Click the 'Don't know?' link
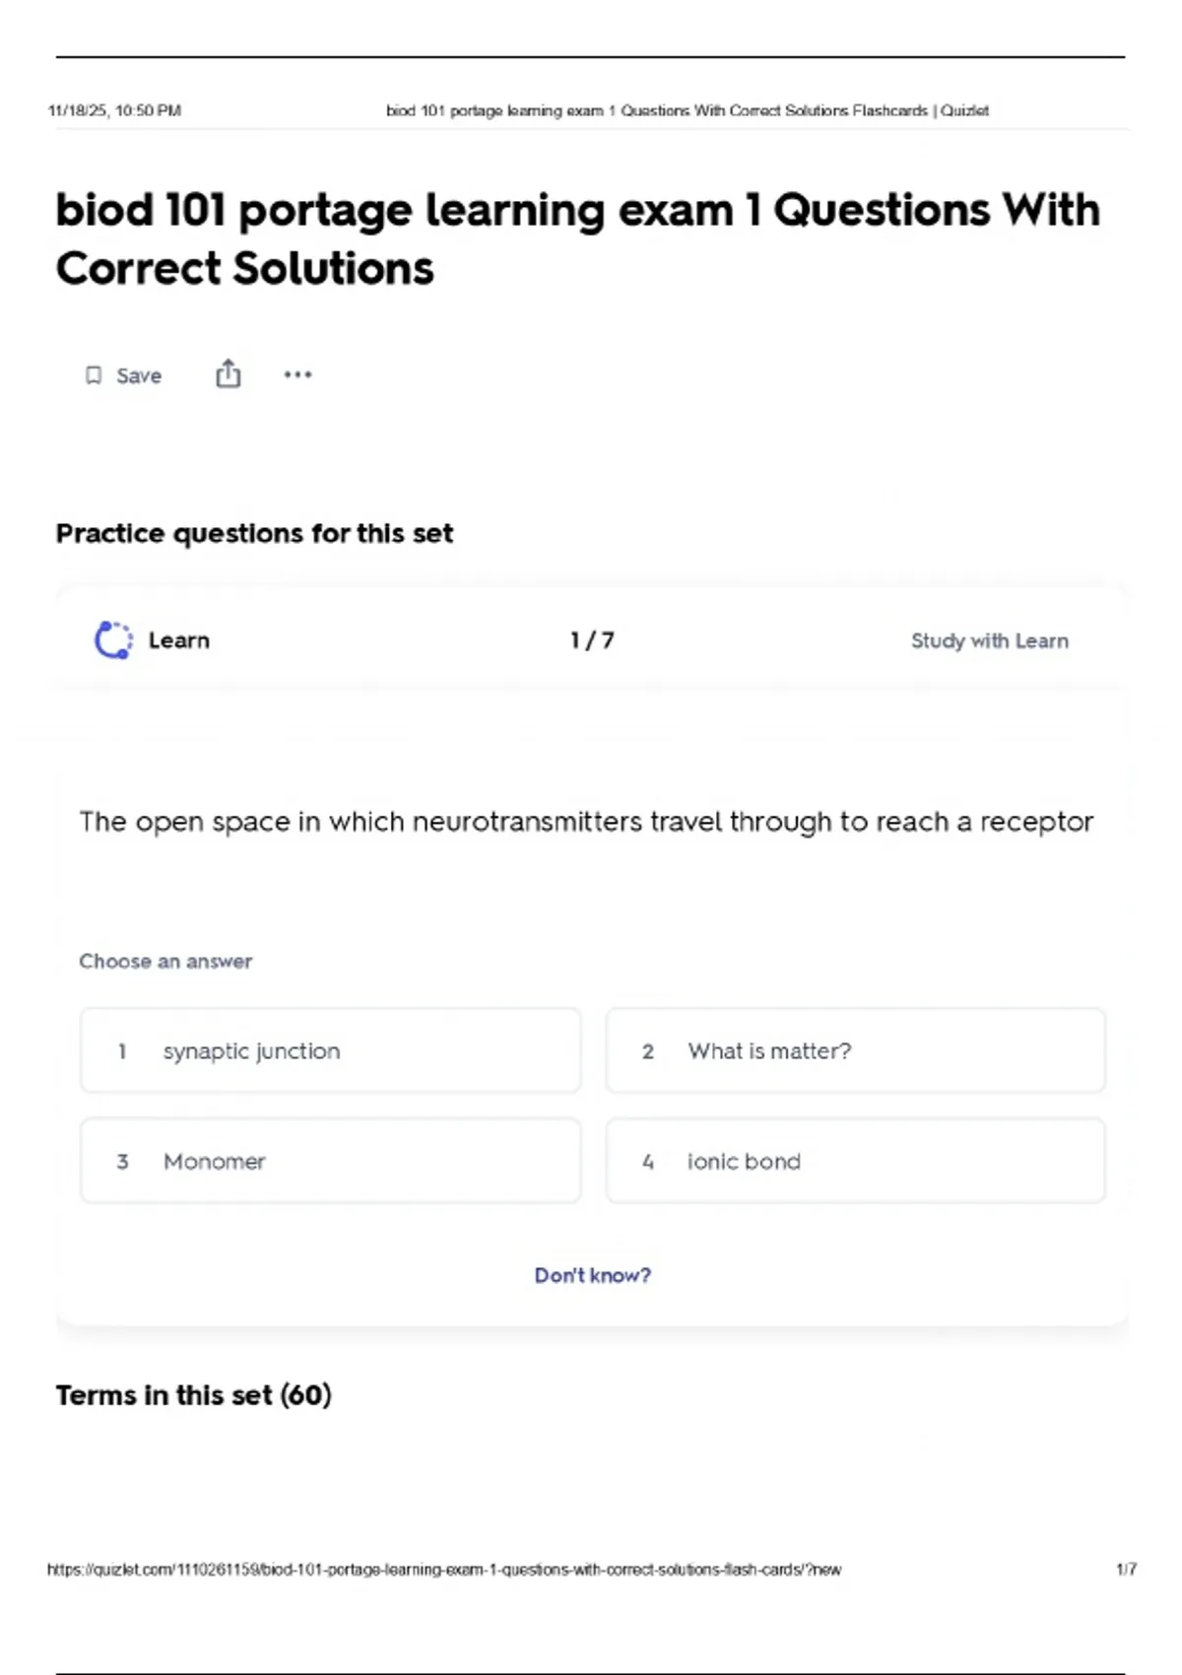This screenshot has width=1182, height=1675. [592, 1275]
